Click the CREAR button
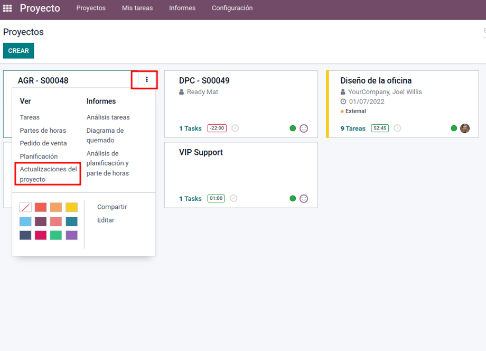 click(x=18, y=51)
